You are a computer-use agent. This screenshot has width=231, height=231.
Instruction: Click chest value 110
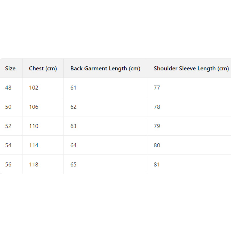click(x=34, y=126)
